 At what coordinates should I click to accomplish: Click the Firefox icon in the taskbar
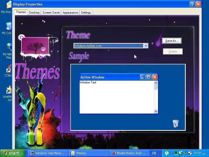114,153
